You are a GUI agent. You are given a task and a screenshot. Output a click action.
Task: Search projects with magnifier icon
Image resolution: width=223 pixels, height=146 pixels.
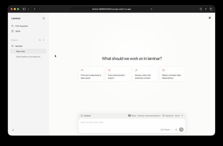click(40, 40)
